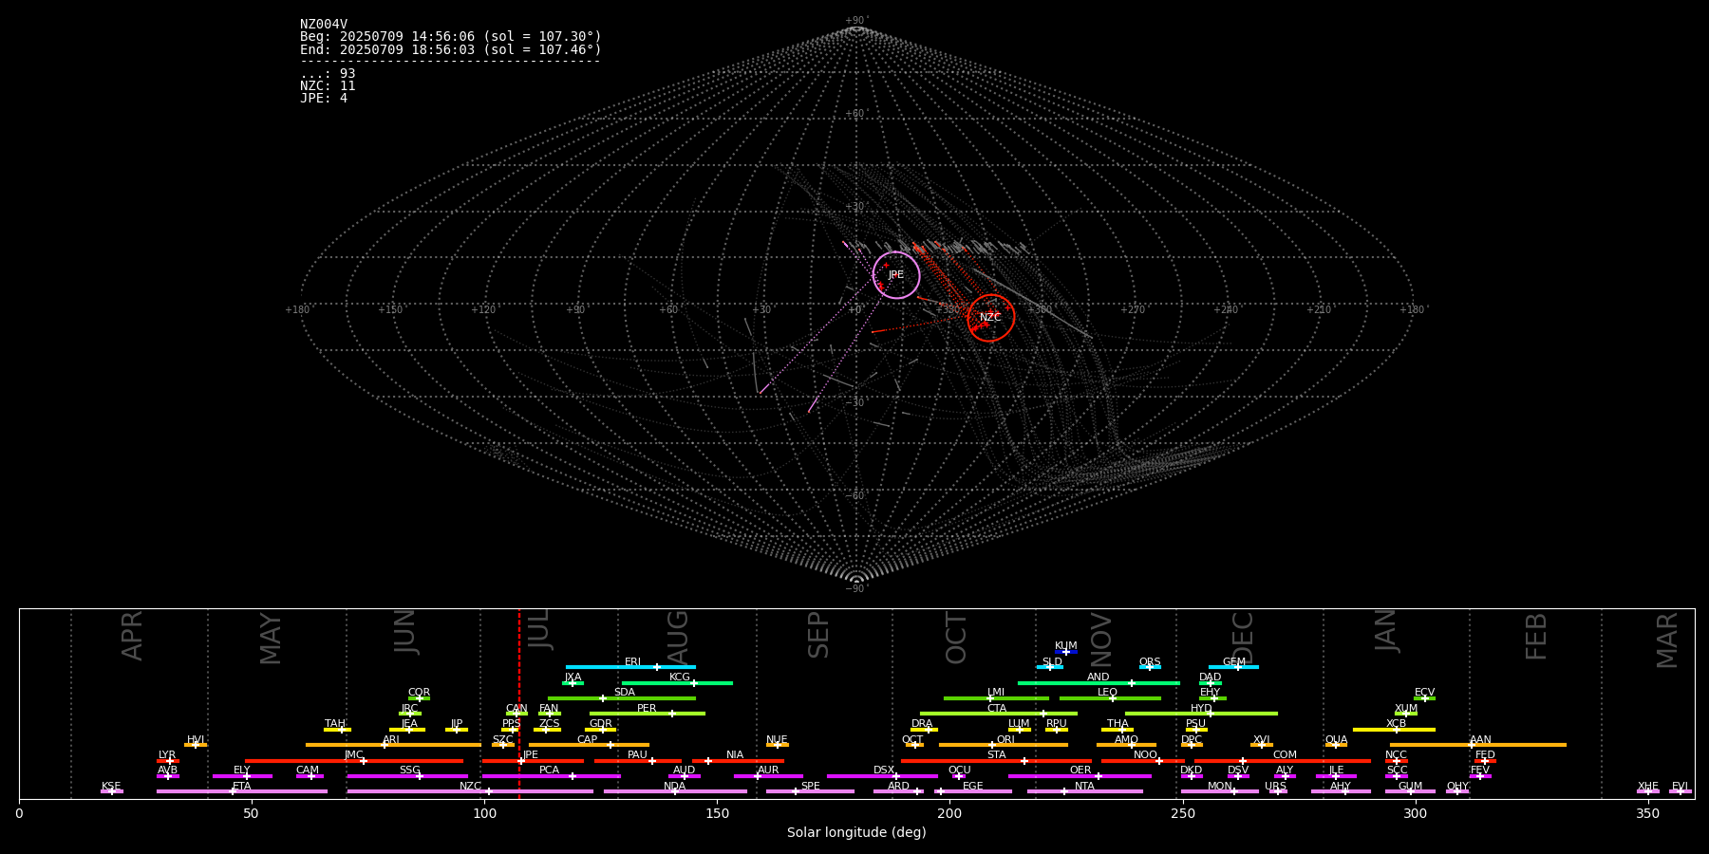Image resolution: width=1709 pixels, height=854 pixels.
Task: Select the JMC shower label
Action: click(353, 755)
